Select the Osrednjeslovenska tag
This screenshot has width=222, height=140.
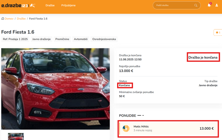(104, 39)
